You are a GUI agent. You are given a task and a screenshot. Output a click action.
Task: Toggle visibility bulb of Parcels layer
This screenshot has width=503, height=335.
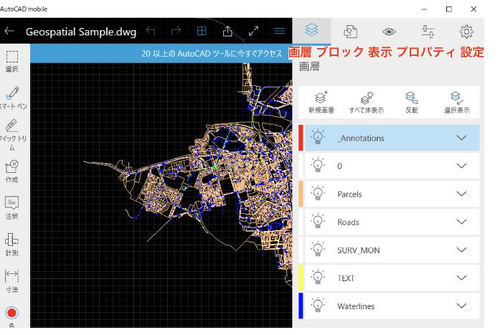click(318, 193)
